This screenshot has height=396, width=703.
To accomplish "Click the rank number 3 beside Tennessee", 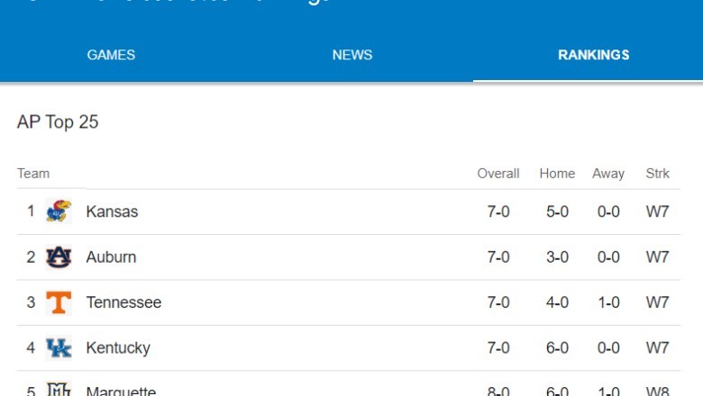I will [31, 302].
